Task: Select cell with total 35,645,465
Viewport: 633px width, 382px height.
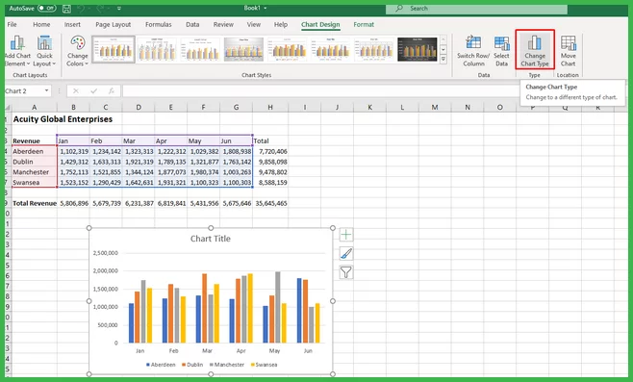Action: (x=271, y=204)
